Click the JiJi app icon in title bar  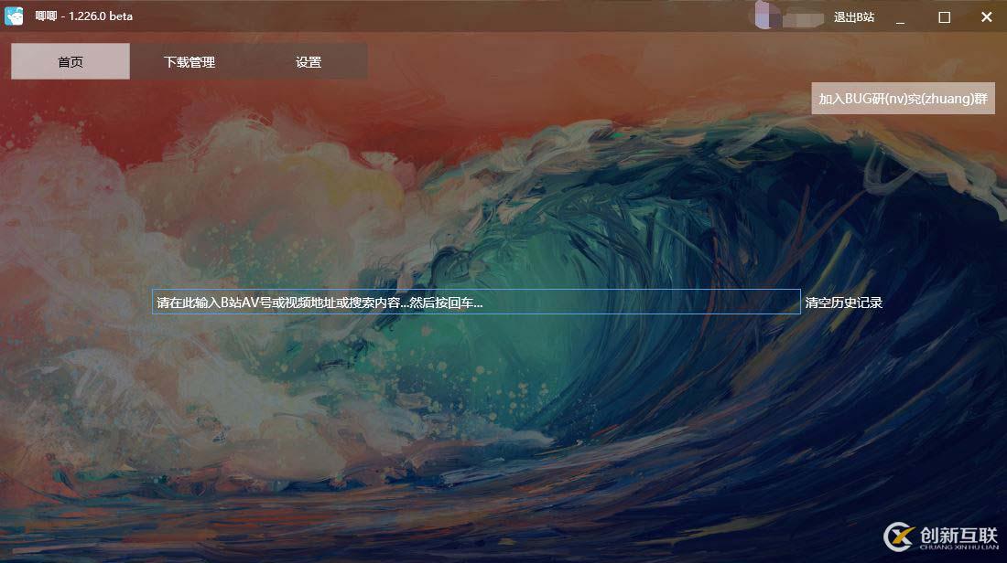point(14,16)
